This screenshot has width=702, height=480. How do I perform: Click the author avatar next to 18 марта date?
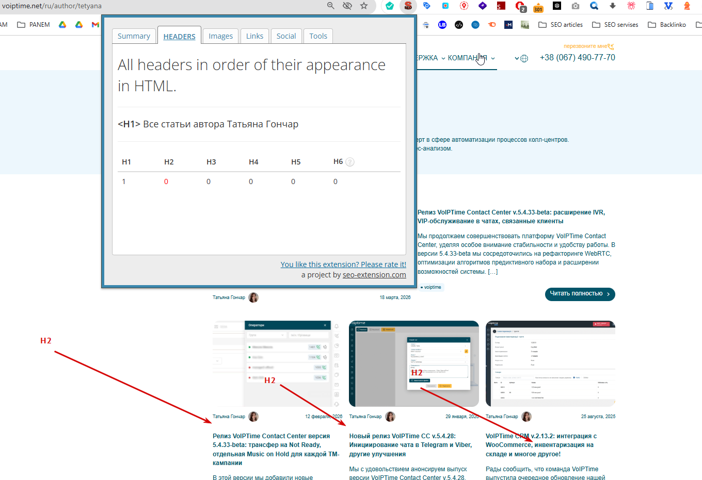(x=253, y=297)
